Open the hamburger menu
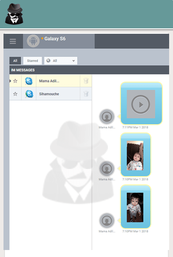173x257 pixels. coord(13,41)
